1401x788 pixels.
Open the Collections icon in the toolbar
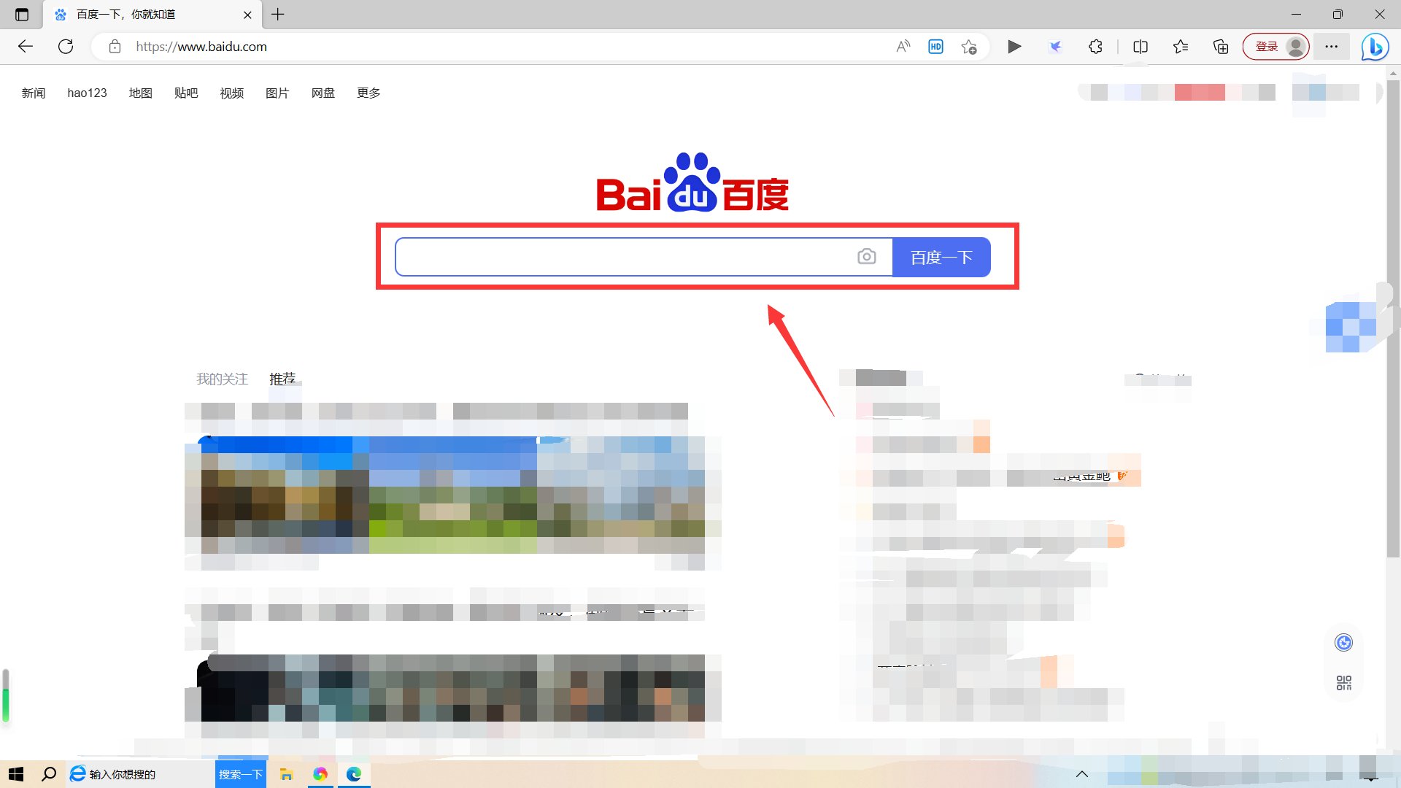click(x=1219, y=46)
